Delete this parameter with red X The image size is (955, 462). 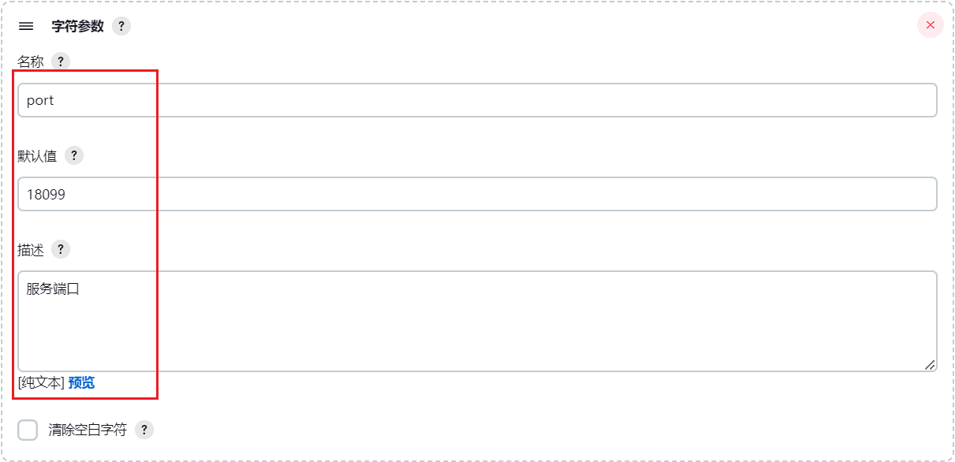(930, 25)
